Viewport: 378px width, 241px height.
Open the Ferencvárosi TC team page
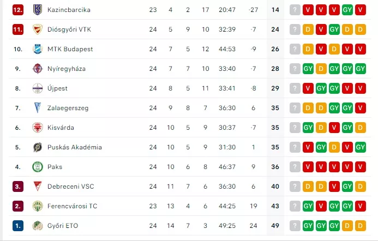point(73,206)
